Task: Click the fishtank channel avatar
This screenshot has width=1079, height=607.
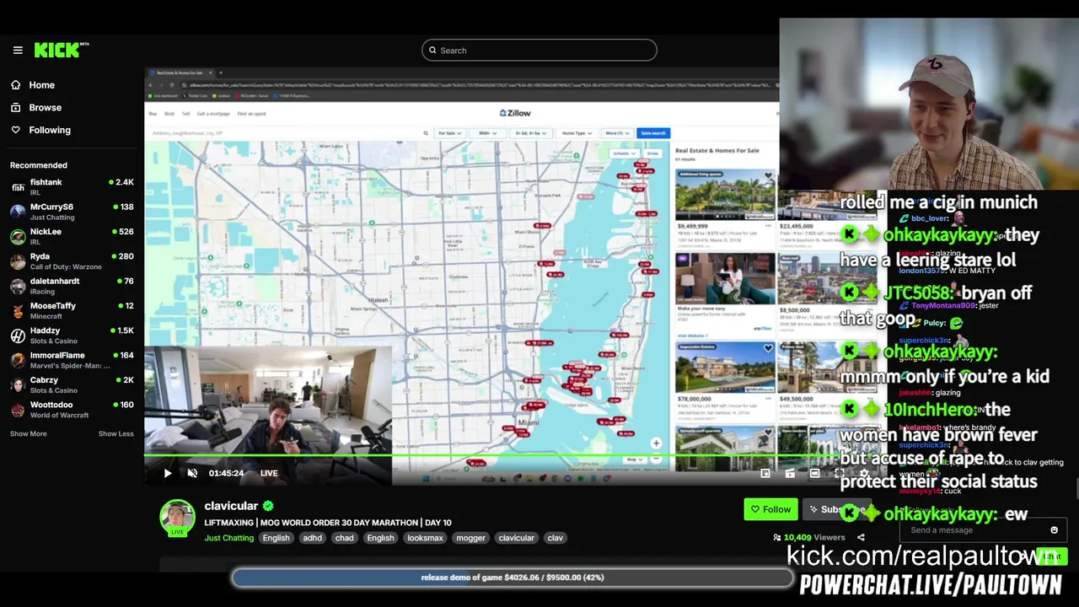Action: pyautogui.click(x=18, y=187)
